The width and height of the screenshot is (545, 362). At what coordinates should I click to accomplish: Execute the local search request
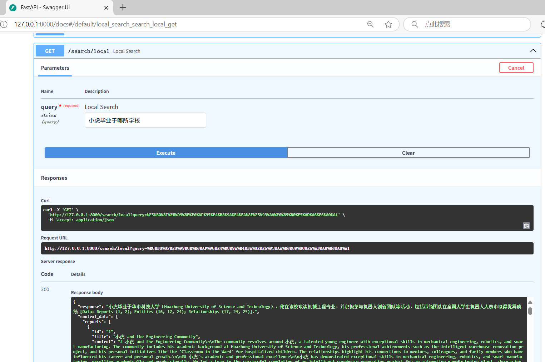tap(165, 153)
